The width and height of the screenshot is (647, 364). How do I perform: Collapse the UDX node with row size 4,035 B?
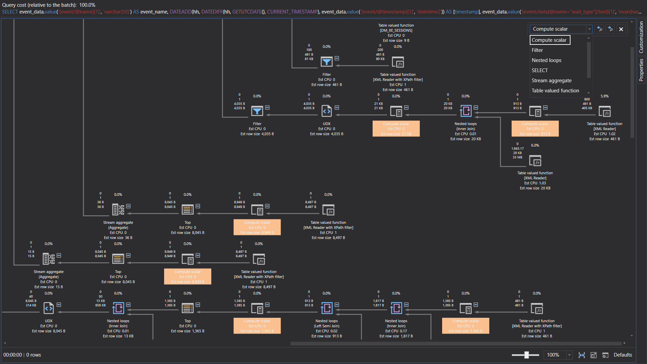click(x=337, y=108)
